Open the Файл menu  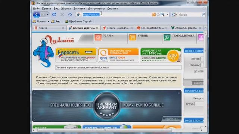point(36,9)
